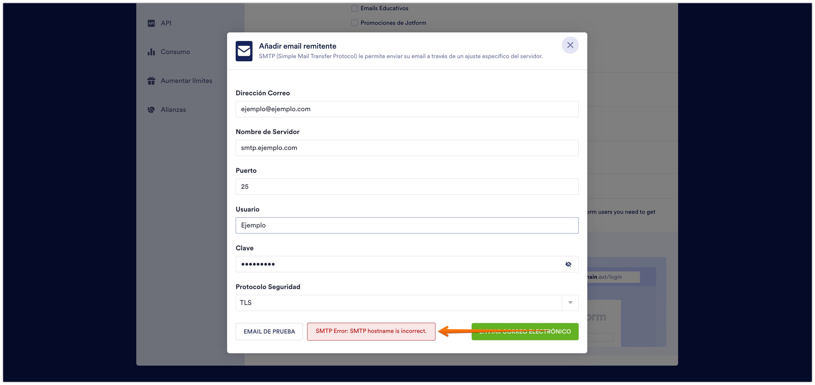Go to Aumentar límites section
This screenshot has height=385, width=815.
pyautogui.click(x=186, y=81)
